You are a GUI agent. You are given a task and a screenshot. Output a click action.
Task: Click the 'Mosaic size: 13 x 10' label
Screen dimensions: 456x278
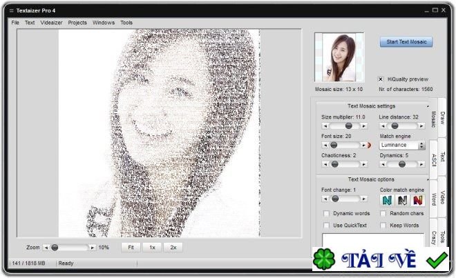(339, 90)
